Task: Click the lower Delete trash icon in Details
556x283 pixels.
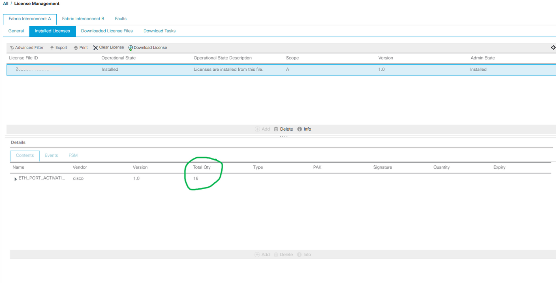Action: coord(276,255)
